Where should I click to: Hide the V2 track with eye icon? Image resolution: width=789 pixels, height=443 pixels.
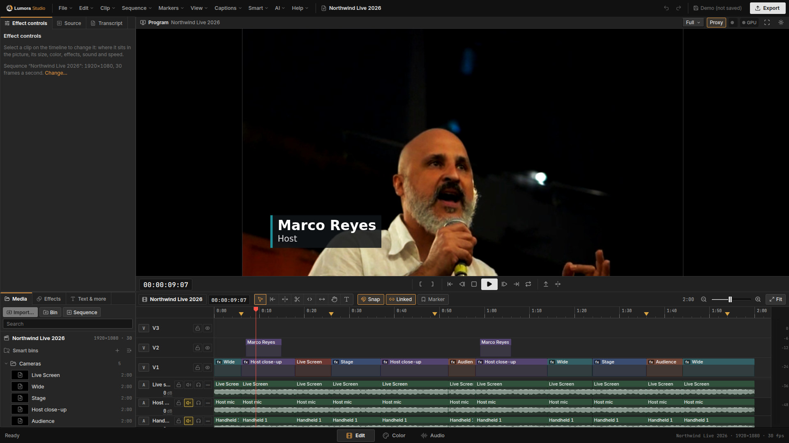click(x=208, y=348)
